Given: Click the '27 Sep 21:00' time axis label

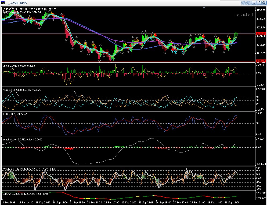Looking at the screenshot, I should point(198,202).
